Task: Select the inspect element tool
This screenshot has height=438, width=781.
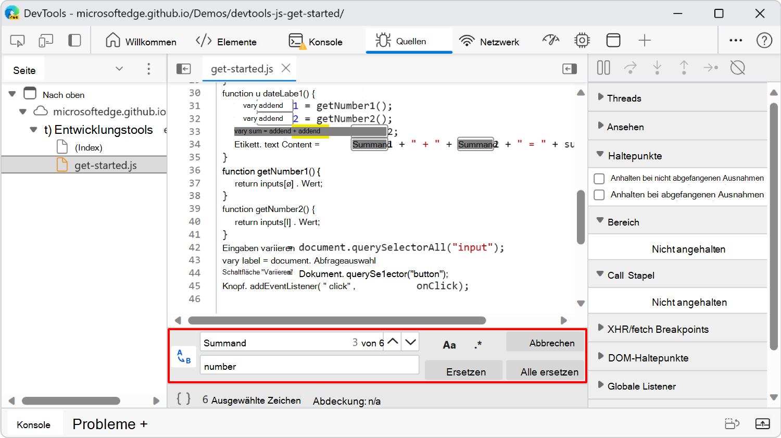Action: 17,40
